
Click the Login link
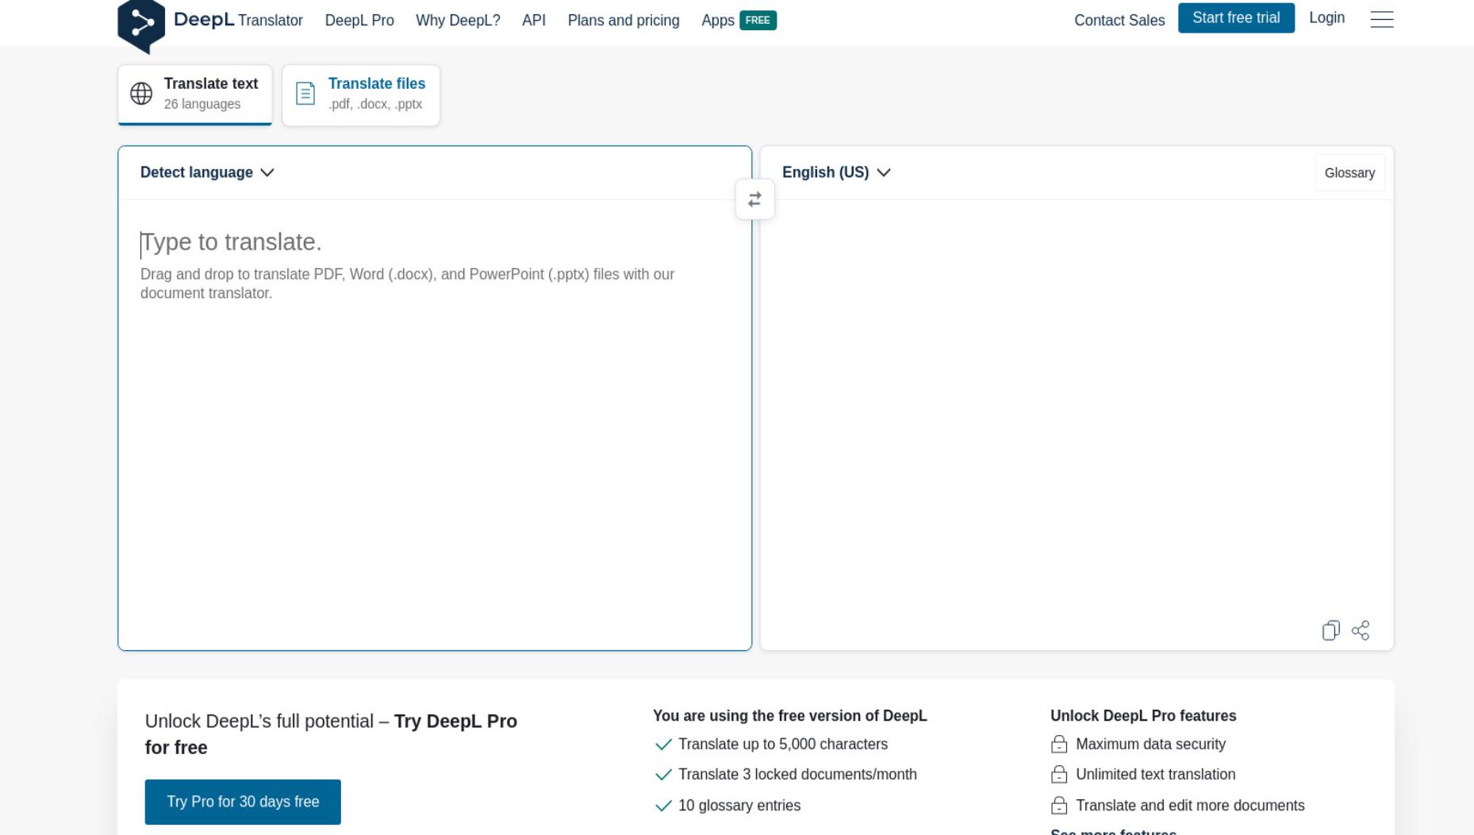[x=1326, y=18]
